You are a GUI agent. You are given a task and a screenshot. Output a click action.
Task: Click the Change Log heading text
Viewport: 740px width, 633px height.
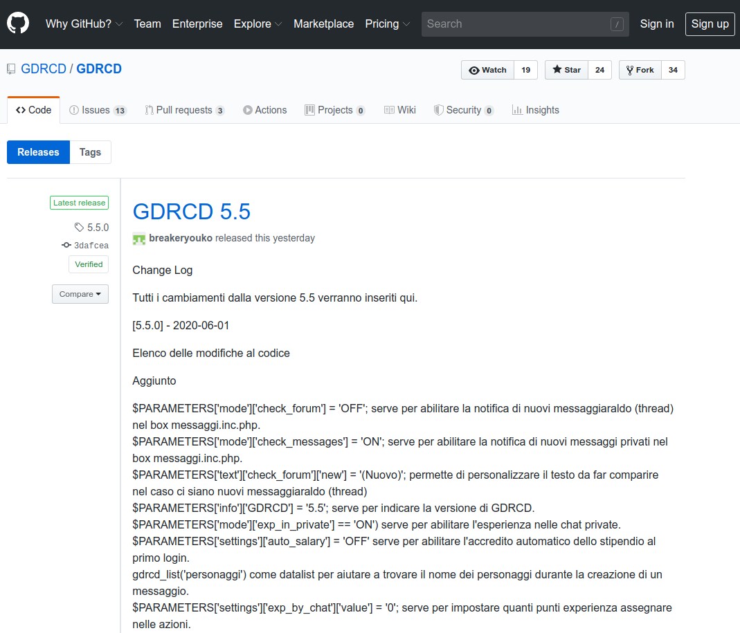(163, 270)
